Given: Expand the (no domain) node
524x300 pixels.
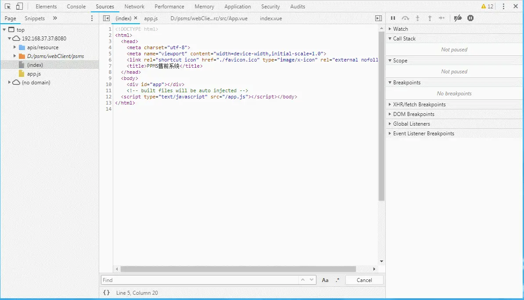Looking at the screenshot, I should pos(9,82).
